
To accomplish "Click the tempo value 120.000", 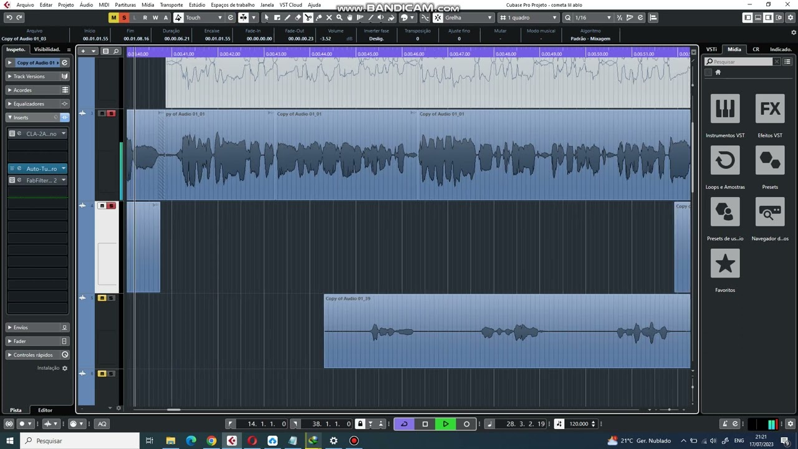I will point(579,424).
